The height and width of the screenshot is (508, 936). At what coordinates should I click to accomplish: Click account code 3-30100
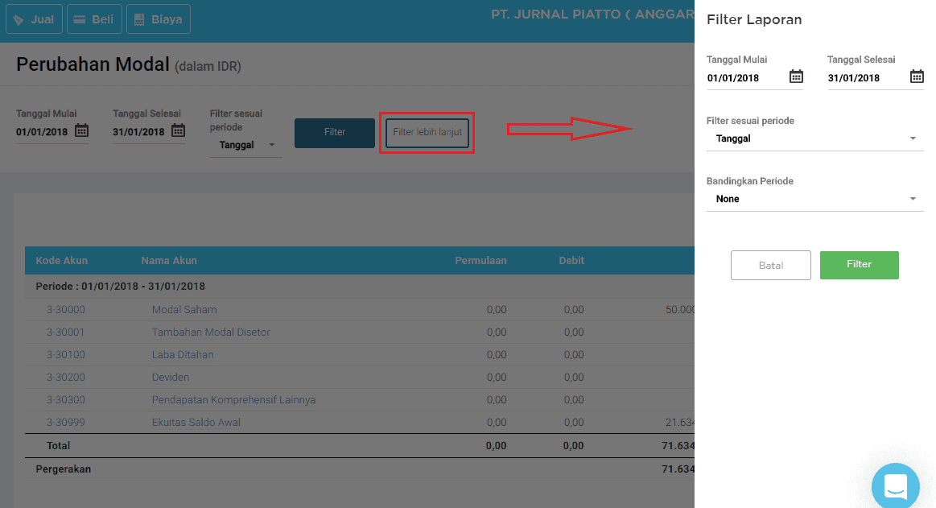coord(66,354)
